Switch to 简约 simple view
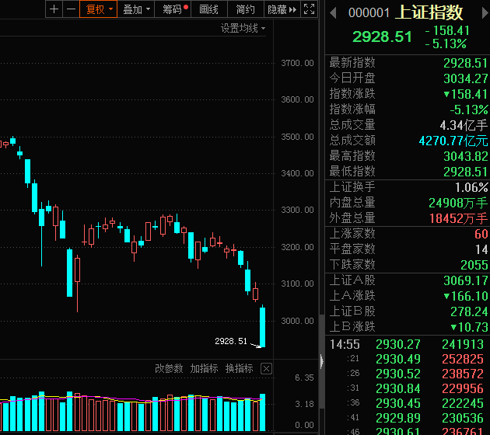This screenshot has width=490, height=435. tap(245, 9)
